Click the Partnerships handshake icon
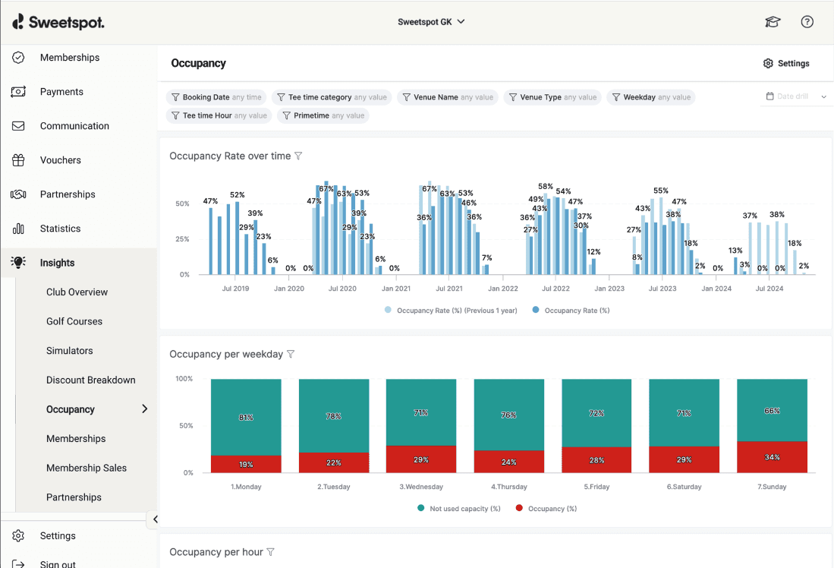 pos(18,194)
